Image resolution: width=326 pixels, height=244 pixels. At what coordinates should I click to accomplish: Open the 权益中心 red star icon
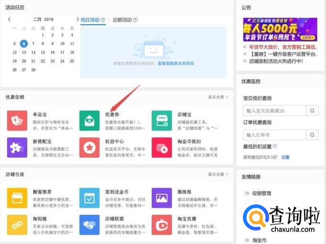point(89,147)
